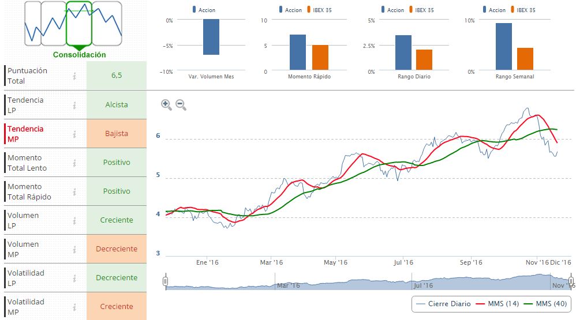This screenshot has width=576, height=320.
Task: Click the Alcista value for Tendencia LP
Action: pos(117,104)
